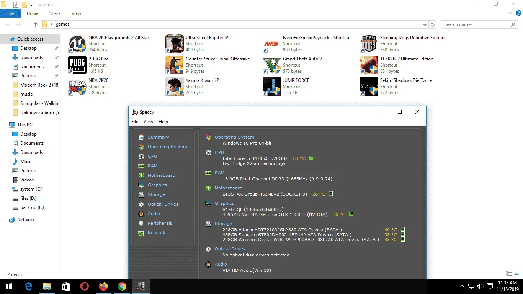Open Videos in the navigation pane
This screenshot has height=294, width=523.
coord(27,180)
